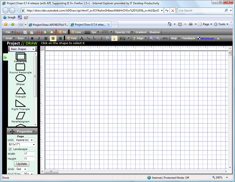Click the Gradient option in the toolbar
This screenshot has width=235, height=182.
point(141,32)
